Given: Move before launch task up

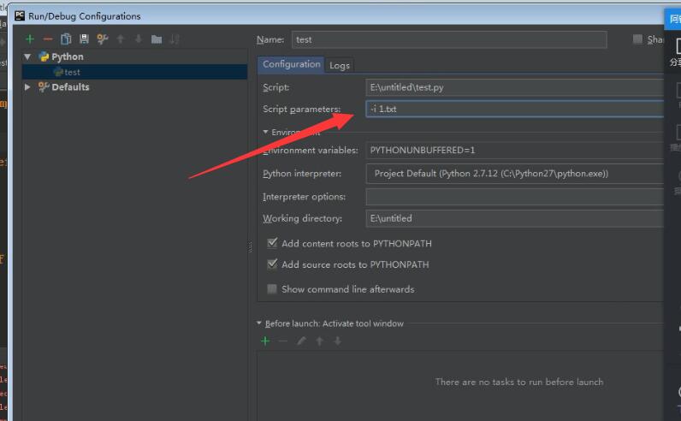Looking at the screenshot, I should (320, 341).
